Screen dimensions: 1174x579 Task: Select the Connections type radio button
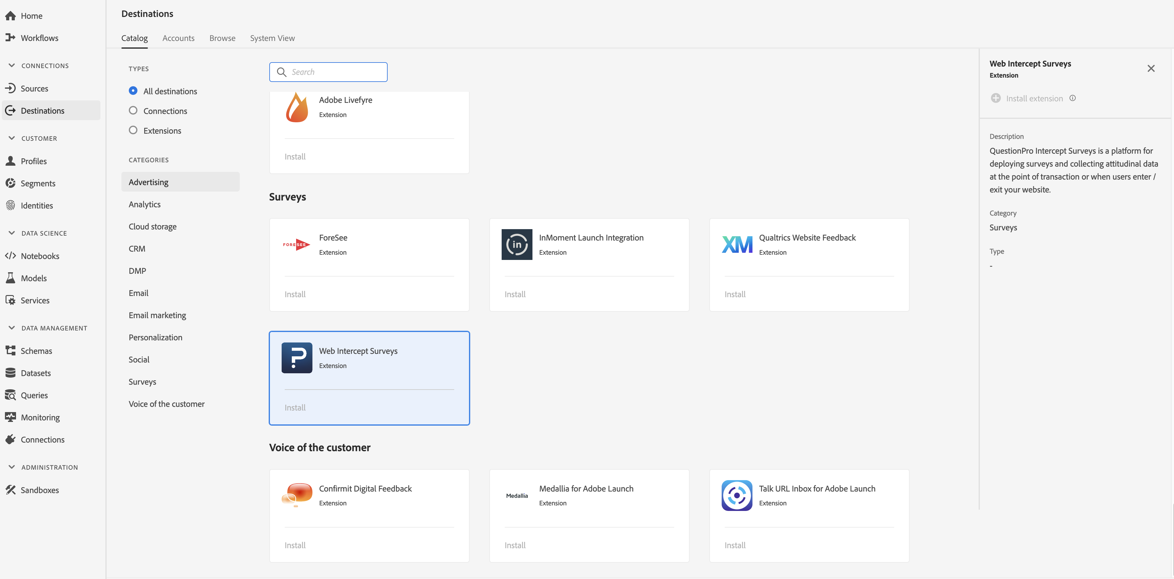click(x=133, y=110)
